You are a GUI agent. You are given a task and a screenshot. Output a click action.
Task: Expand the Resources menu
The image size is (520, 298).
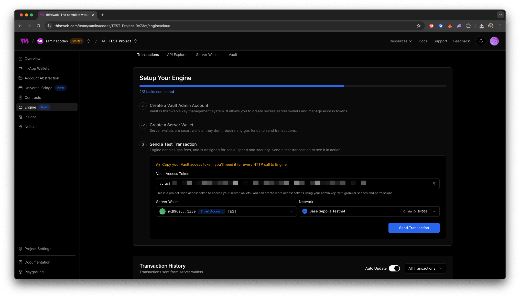pos(400,41)
